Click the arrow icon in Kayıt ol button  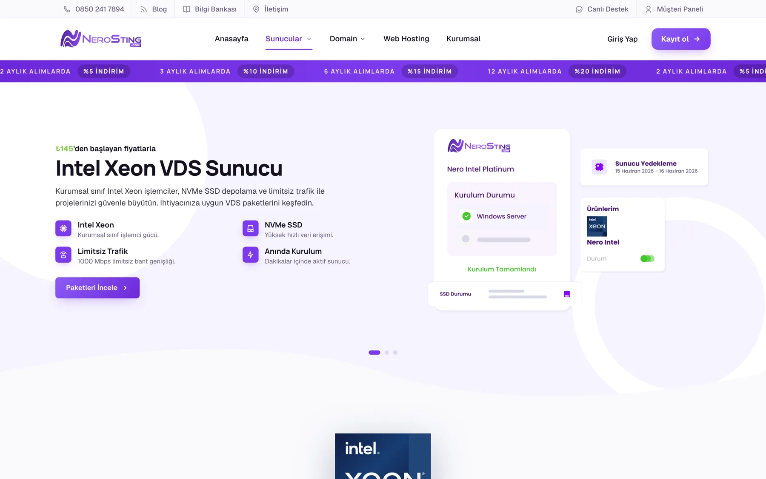[x=697, y=39]
